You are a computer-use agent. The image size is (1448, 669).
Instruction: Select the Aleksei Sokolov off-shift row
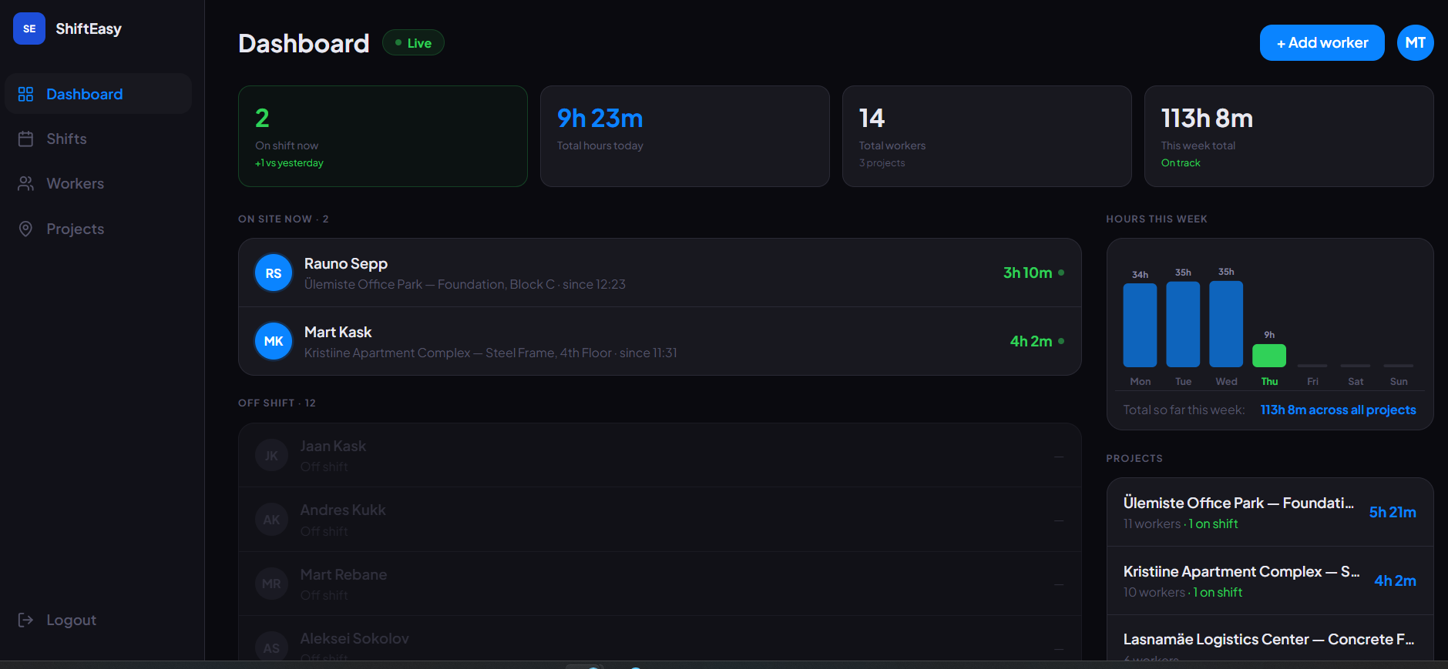660,639
